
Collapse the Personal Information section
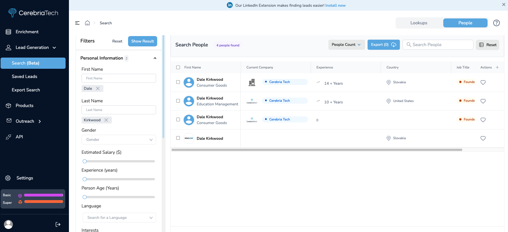click(x=155, y=58)
